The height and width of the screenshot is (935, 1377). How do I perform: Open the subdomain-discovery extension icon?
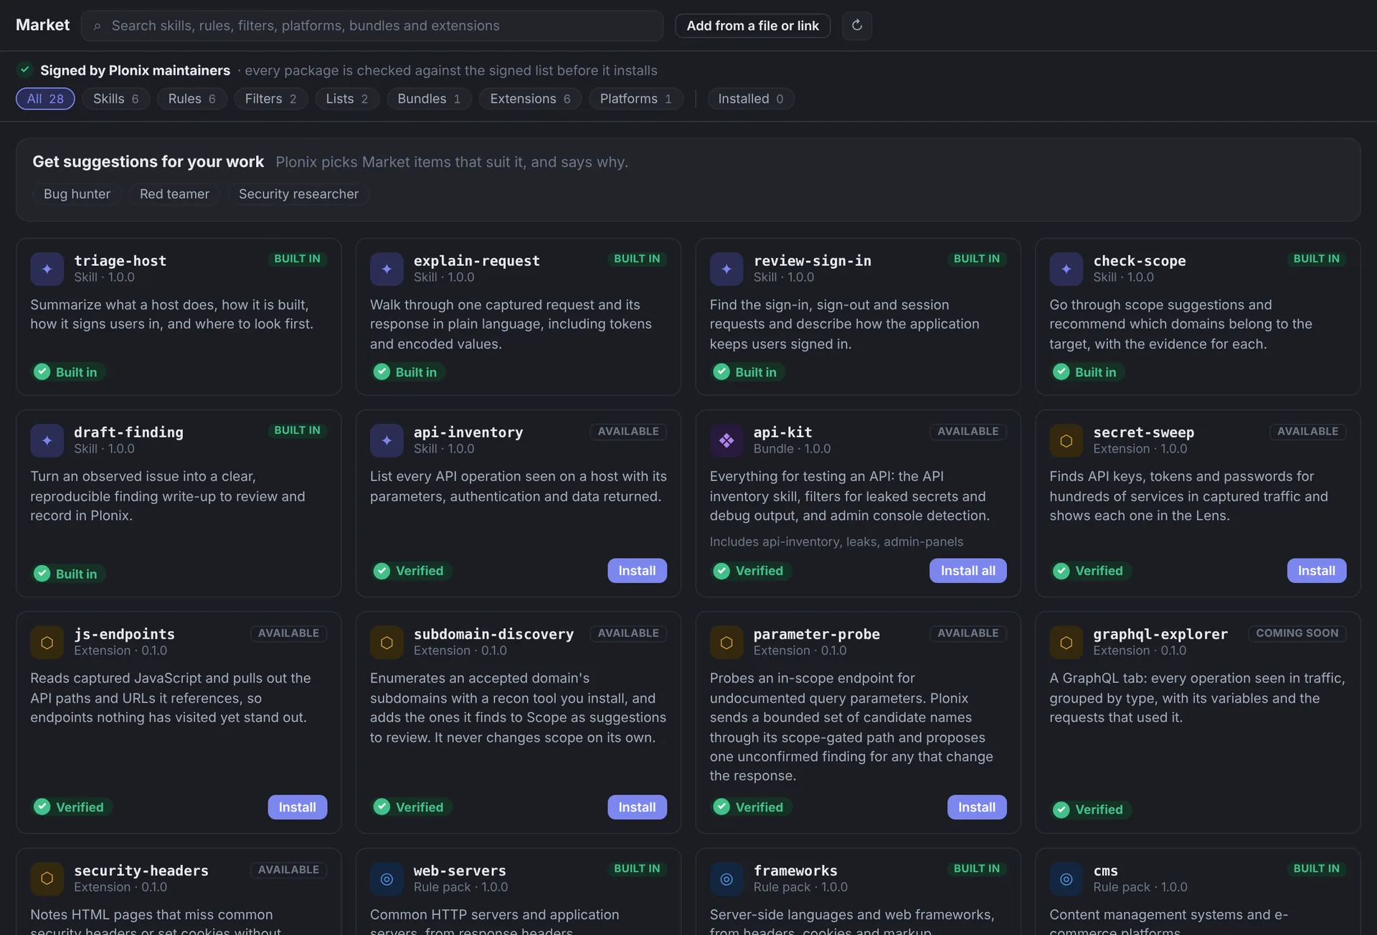[387, 642]
